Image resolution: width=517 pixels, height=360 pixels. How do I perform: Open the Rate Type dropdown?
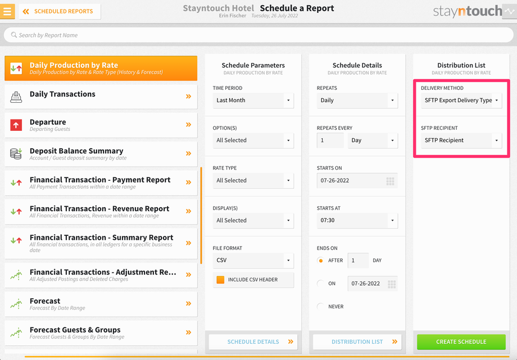(253, 180)
